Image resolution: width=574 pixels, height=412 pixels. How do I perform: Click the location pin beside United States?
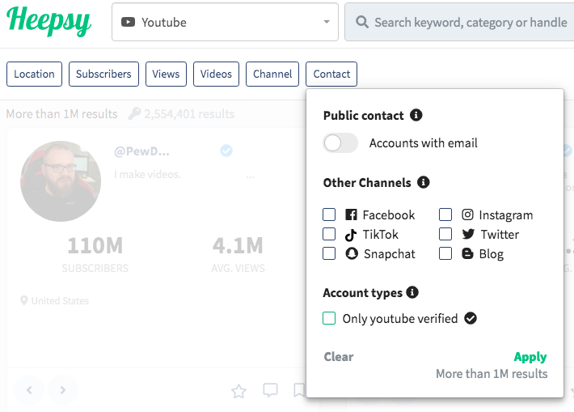(x=23, y=300)
